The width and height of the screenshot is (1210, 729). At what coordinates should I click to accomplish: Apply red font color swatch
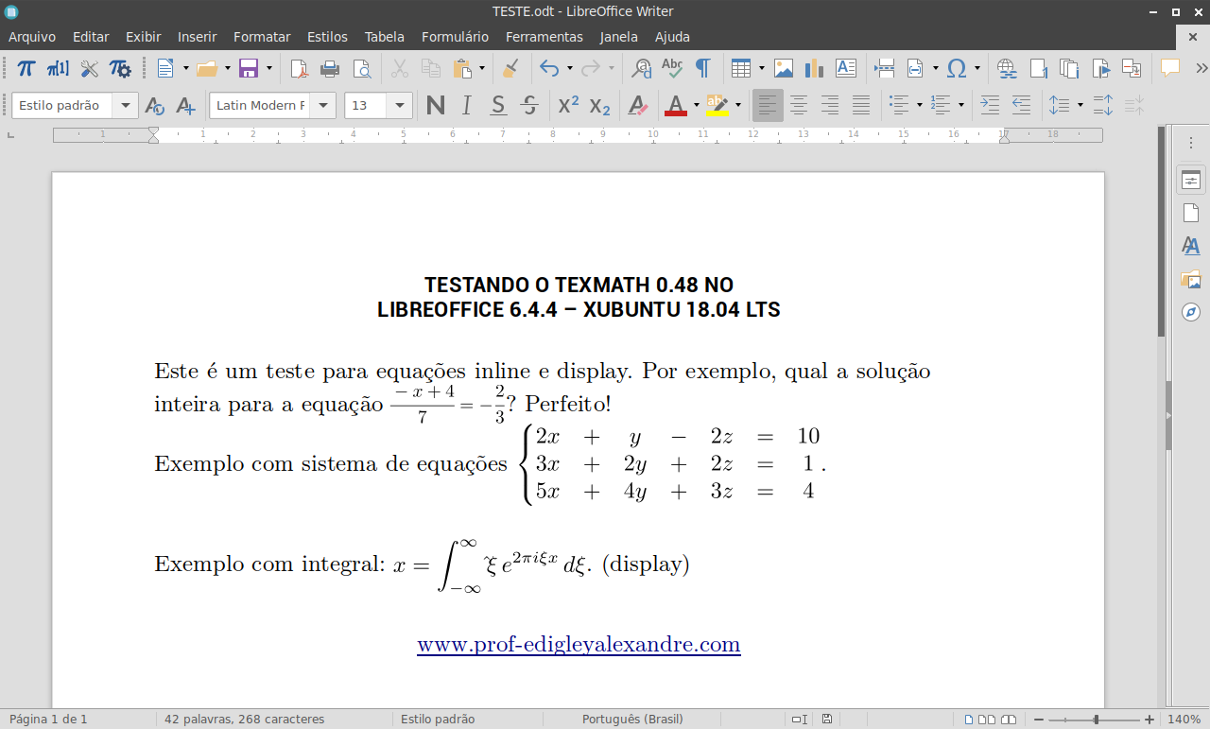[676, 105]
